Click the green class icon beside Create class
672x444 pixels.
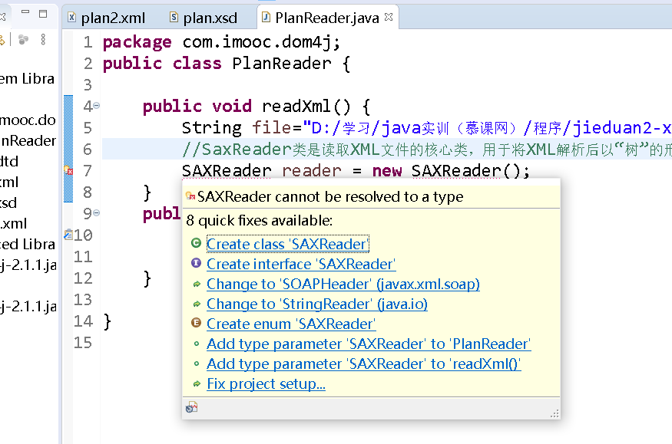pos(196,244)
